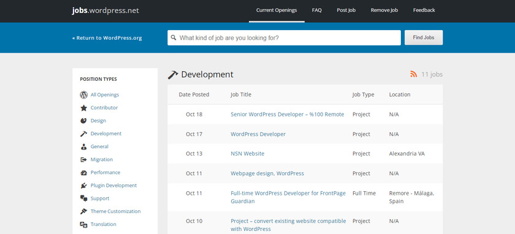
Task: Switch to Current Openings tab
Action: coord(277,10)
